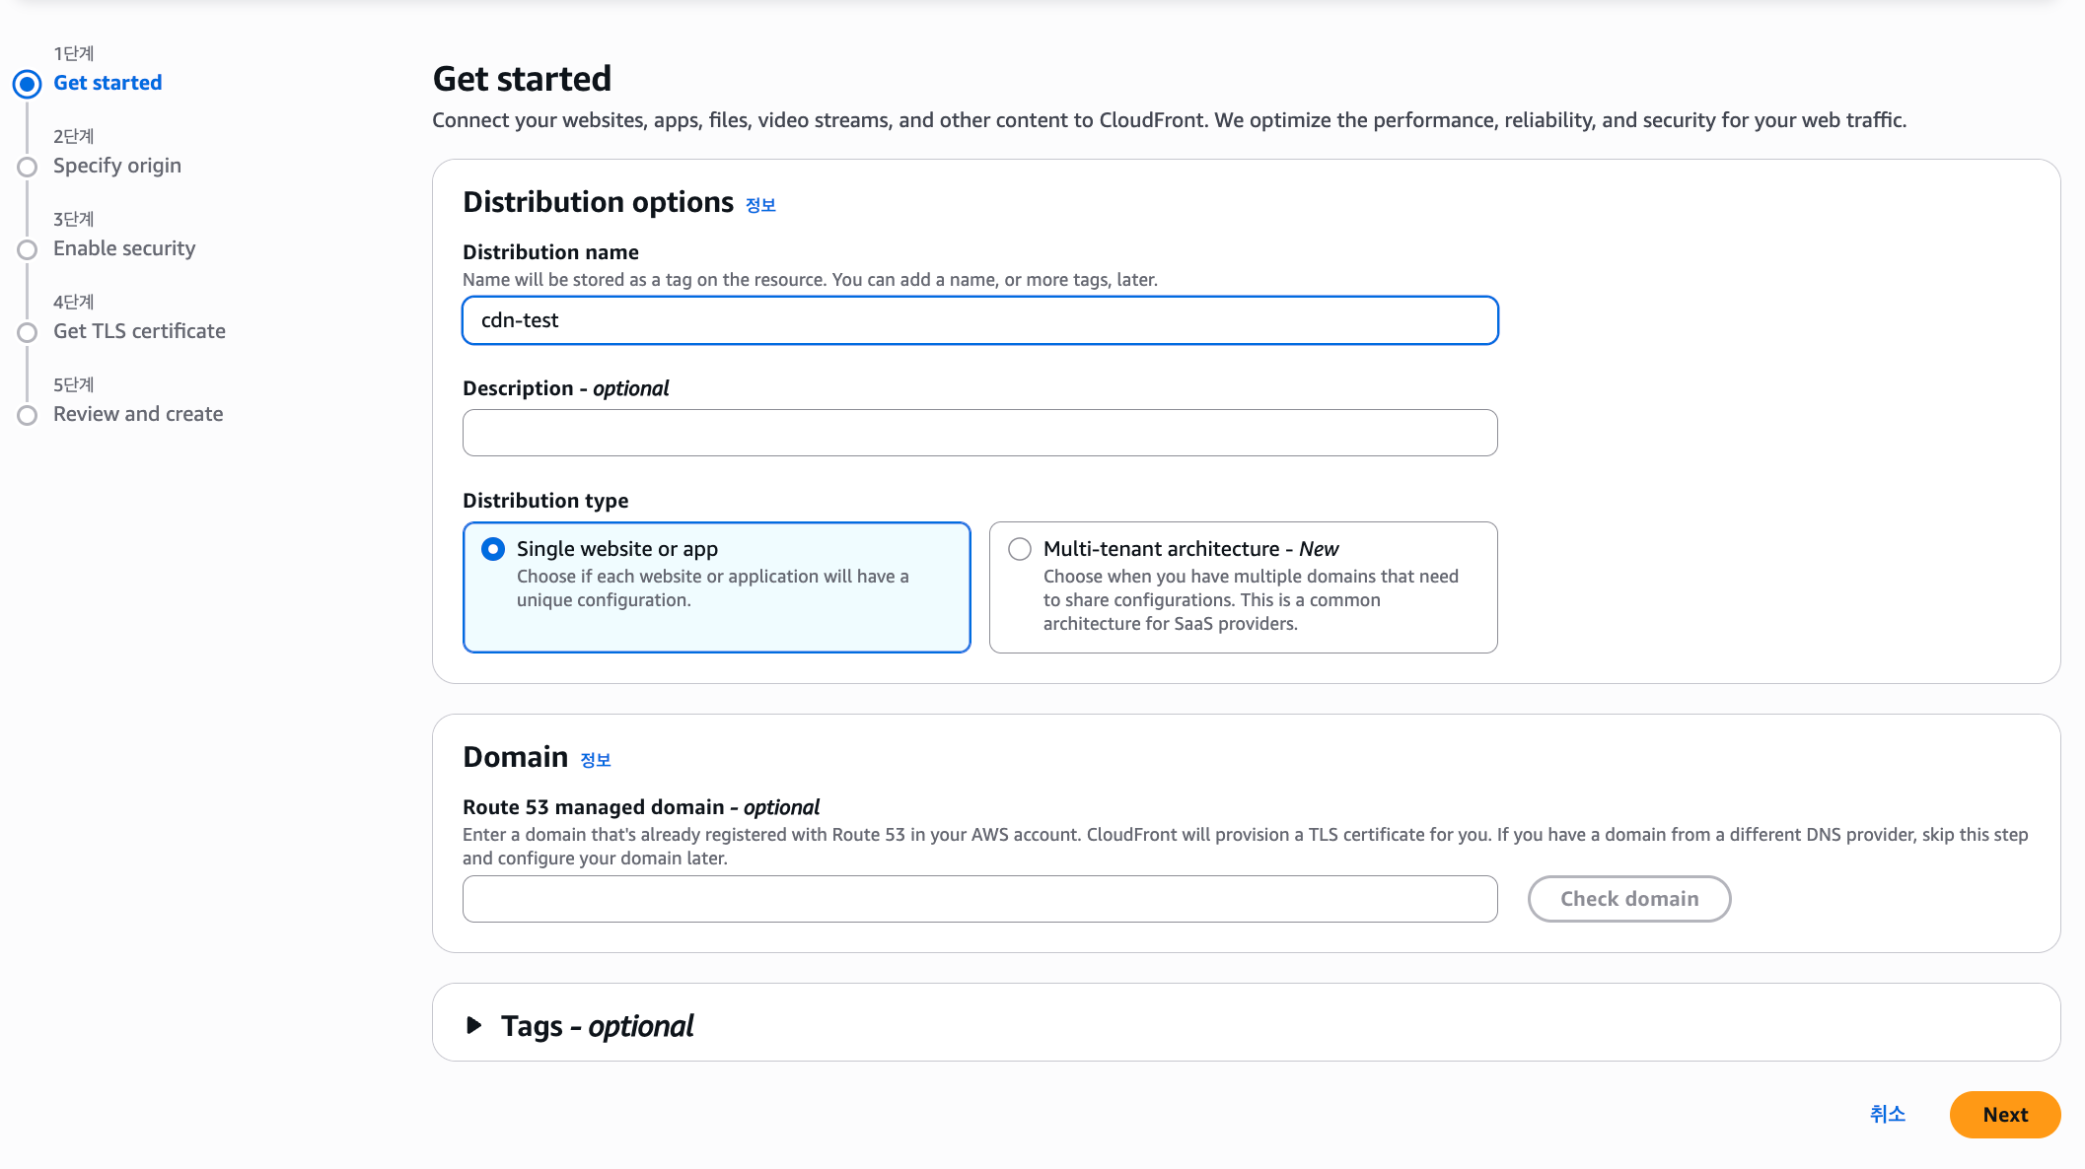Go to Review and create step
This screenshot has width=2085, height=1169.
pyautogui.click(x=138, y=414)
